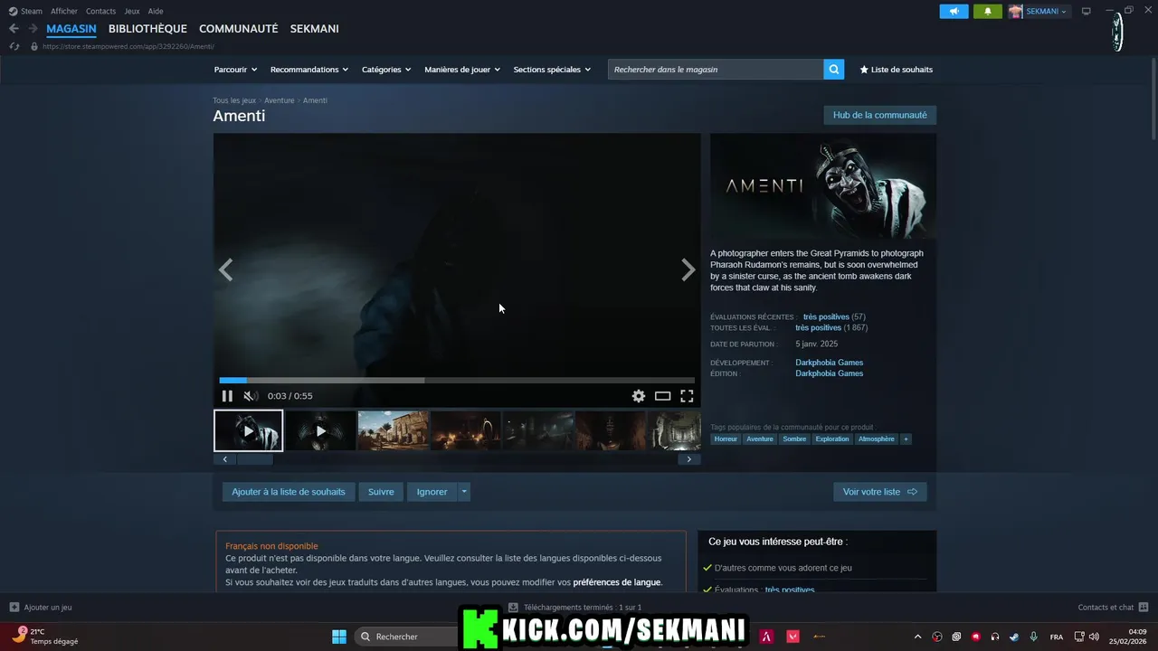The height and width of the screenshot is (651, 1158).
Task: Expand the Sections spéciales dropdown
Action: 552,70
